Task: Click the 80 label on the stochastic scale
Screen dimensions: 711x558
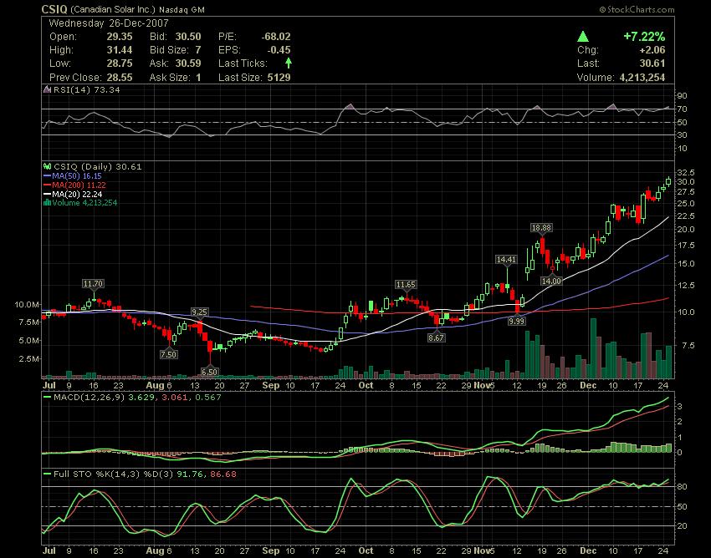Action: 682,487
